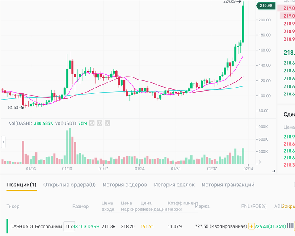Toggle volume indicator visibility eye icon
Viewport: 295px width, 236px height.
[92, 123]
